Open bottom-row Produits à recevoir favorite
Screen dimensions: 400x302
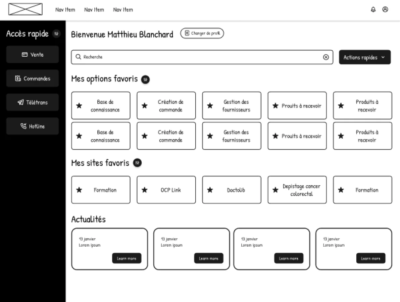pyautogui.click(x=362, y=136)
